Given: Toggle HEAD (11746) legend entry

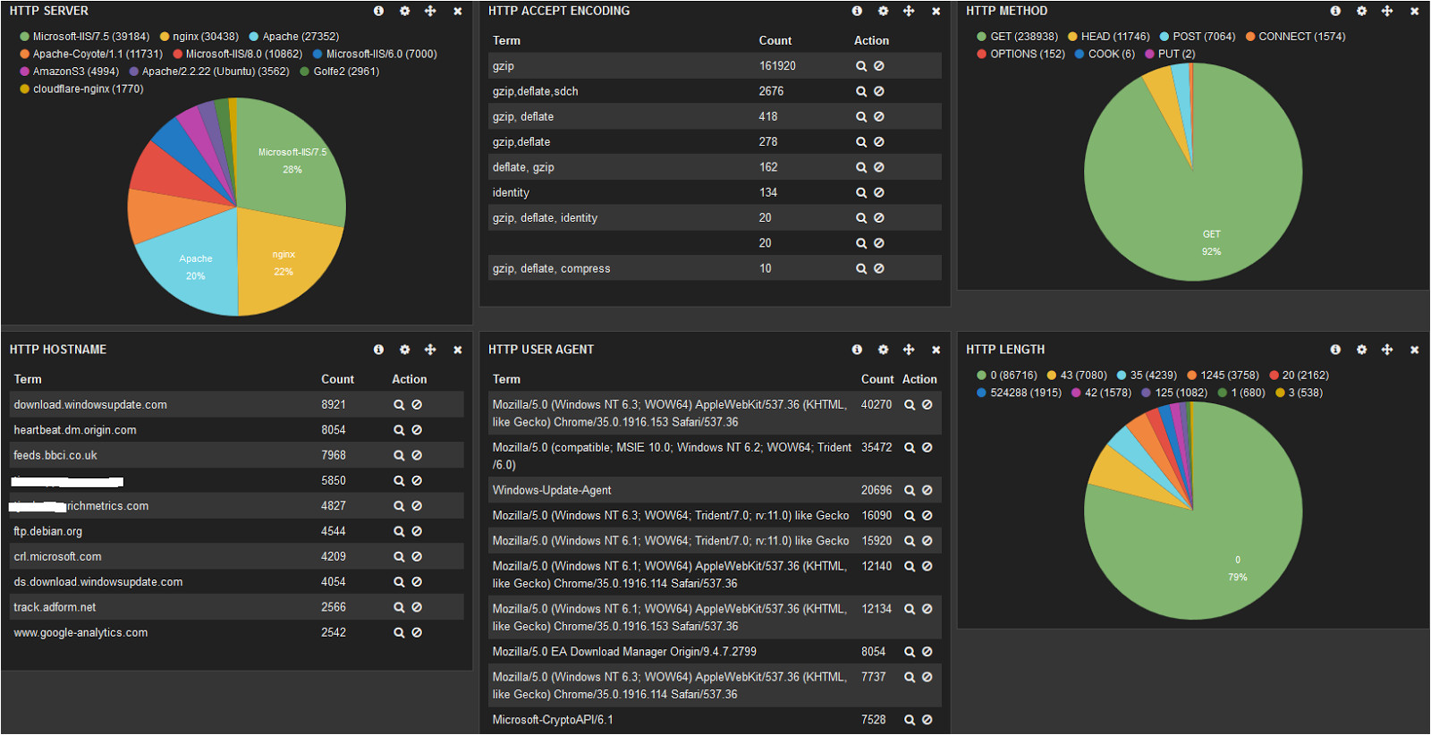Looking at the screenshot, I should (1109, 37).
